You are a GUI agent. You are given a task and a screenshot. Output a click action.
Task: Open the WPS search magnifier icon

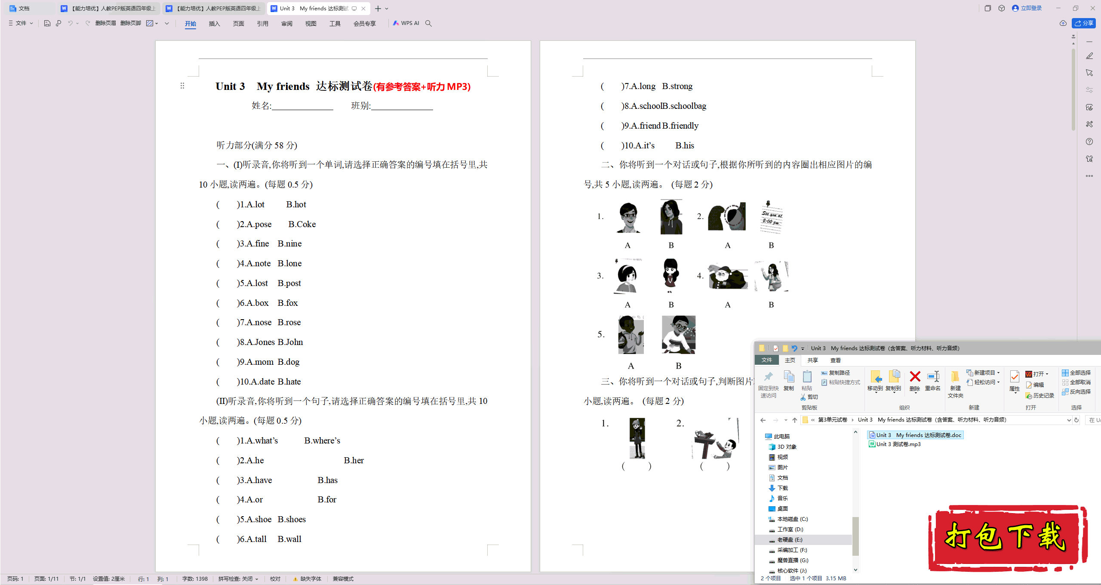[428, 23]
